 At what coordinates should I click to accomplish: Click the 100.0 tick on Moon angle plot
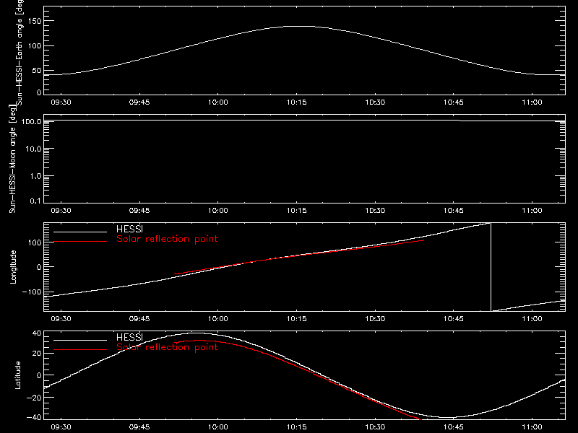[x=31, y=121]
